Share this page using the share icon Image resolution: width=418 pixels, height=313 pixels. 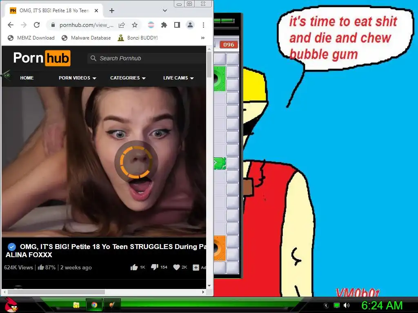(122, 25)
